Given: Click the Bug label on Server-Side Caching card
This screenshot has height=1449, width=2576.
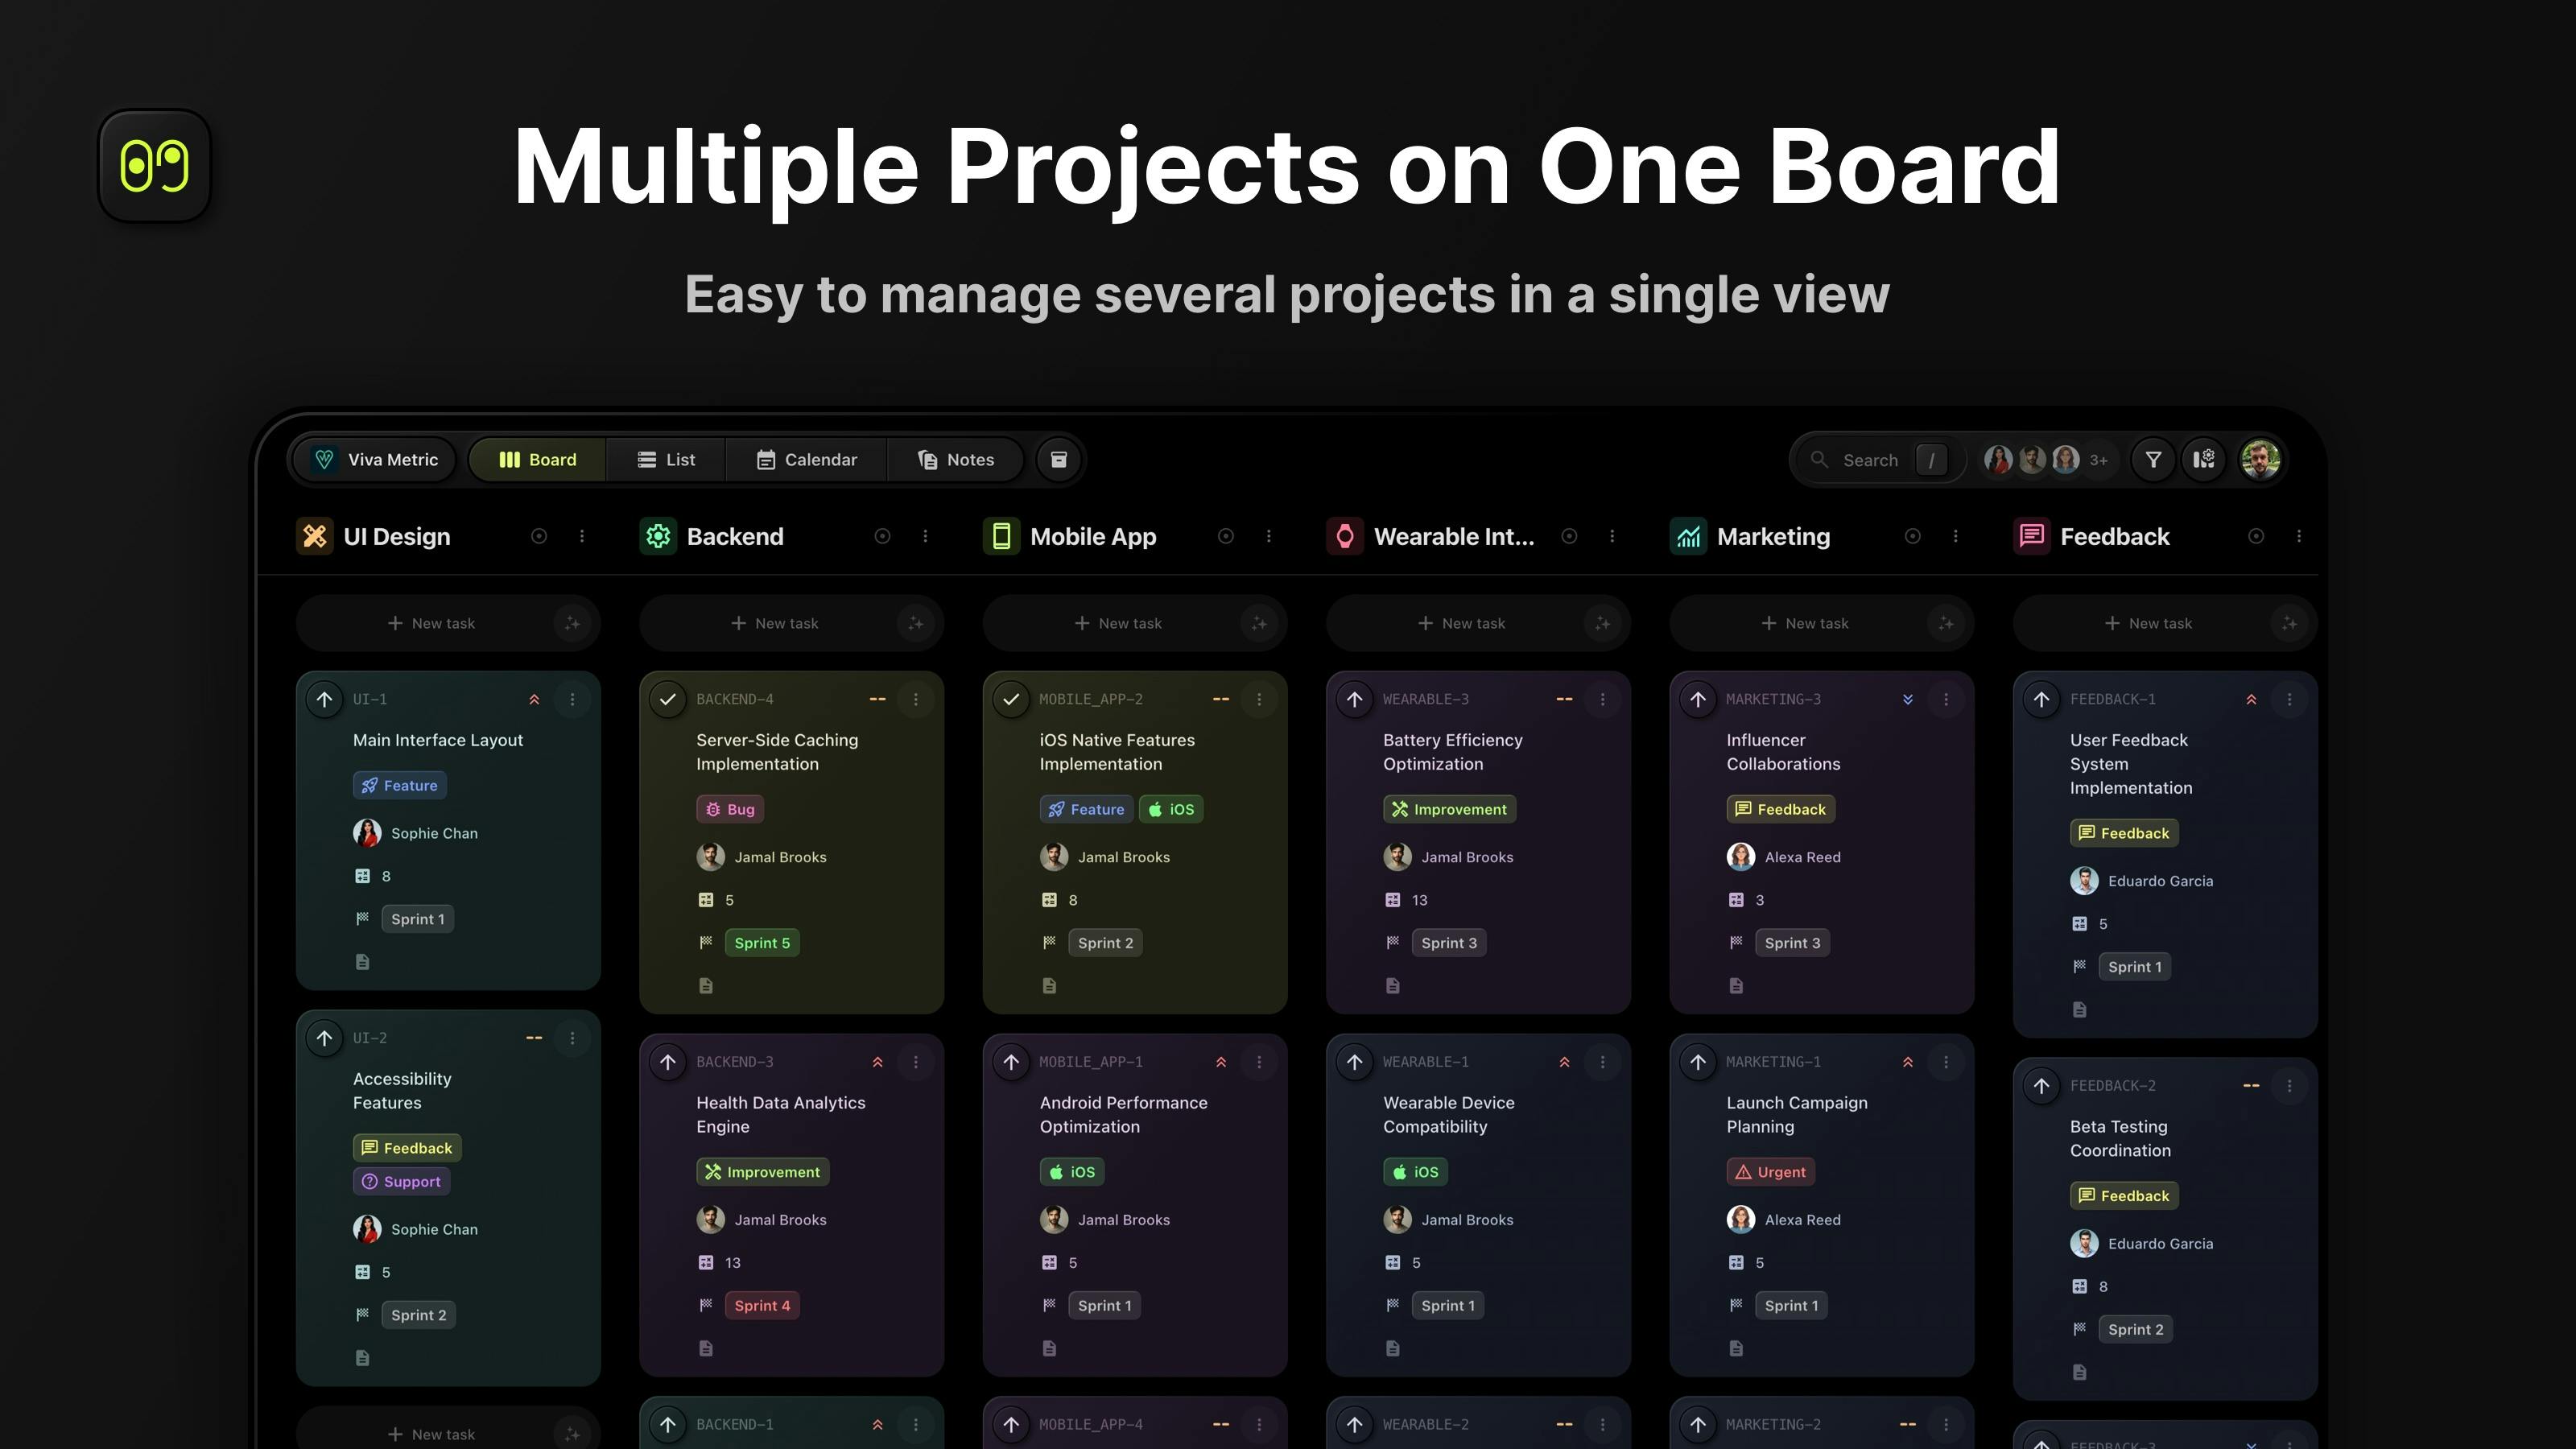Looking at the screenshot, I should (730, 809).
